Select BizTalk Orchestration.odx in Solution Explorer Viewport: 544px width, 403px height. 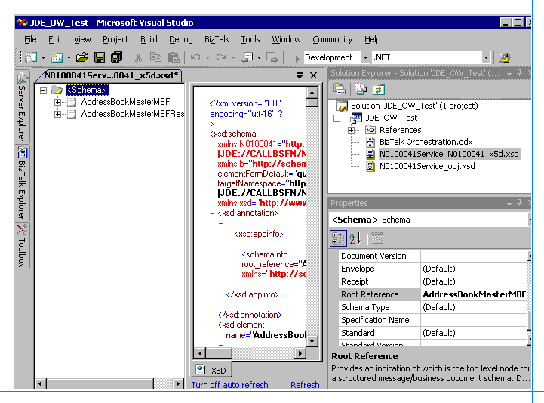426,142
